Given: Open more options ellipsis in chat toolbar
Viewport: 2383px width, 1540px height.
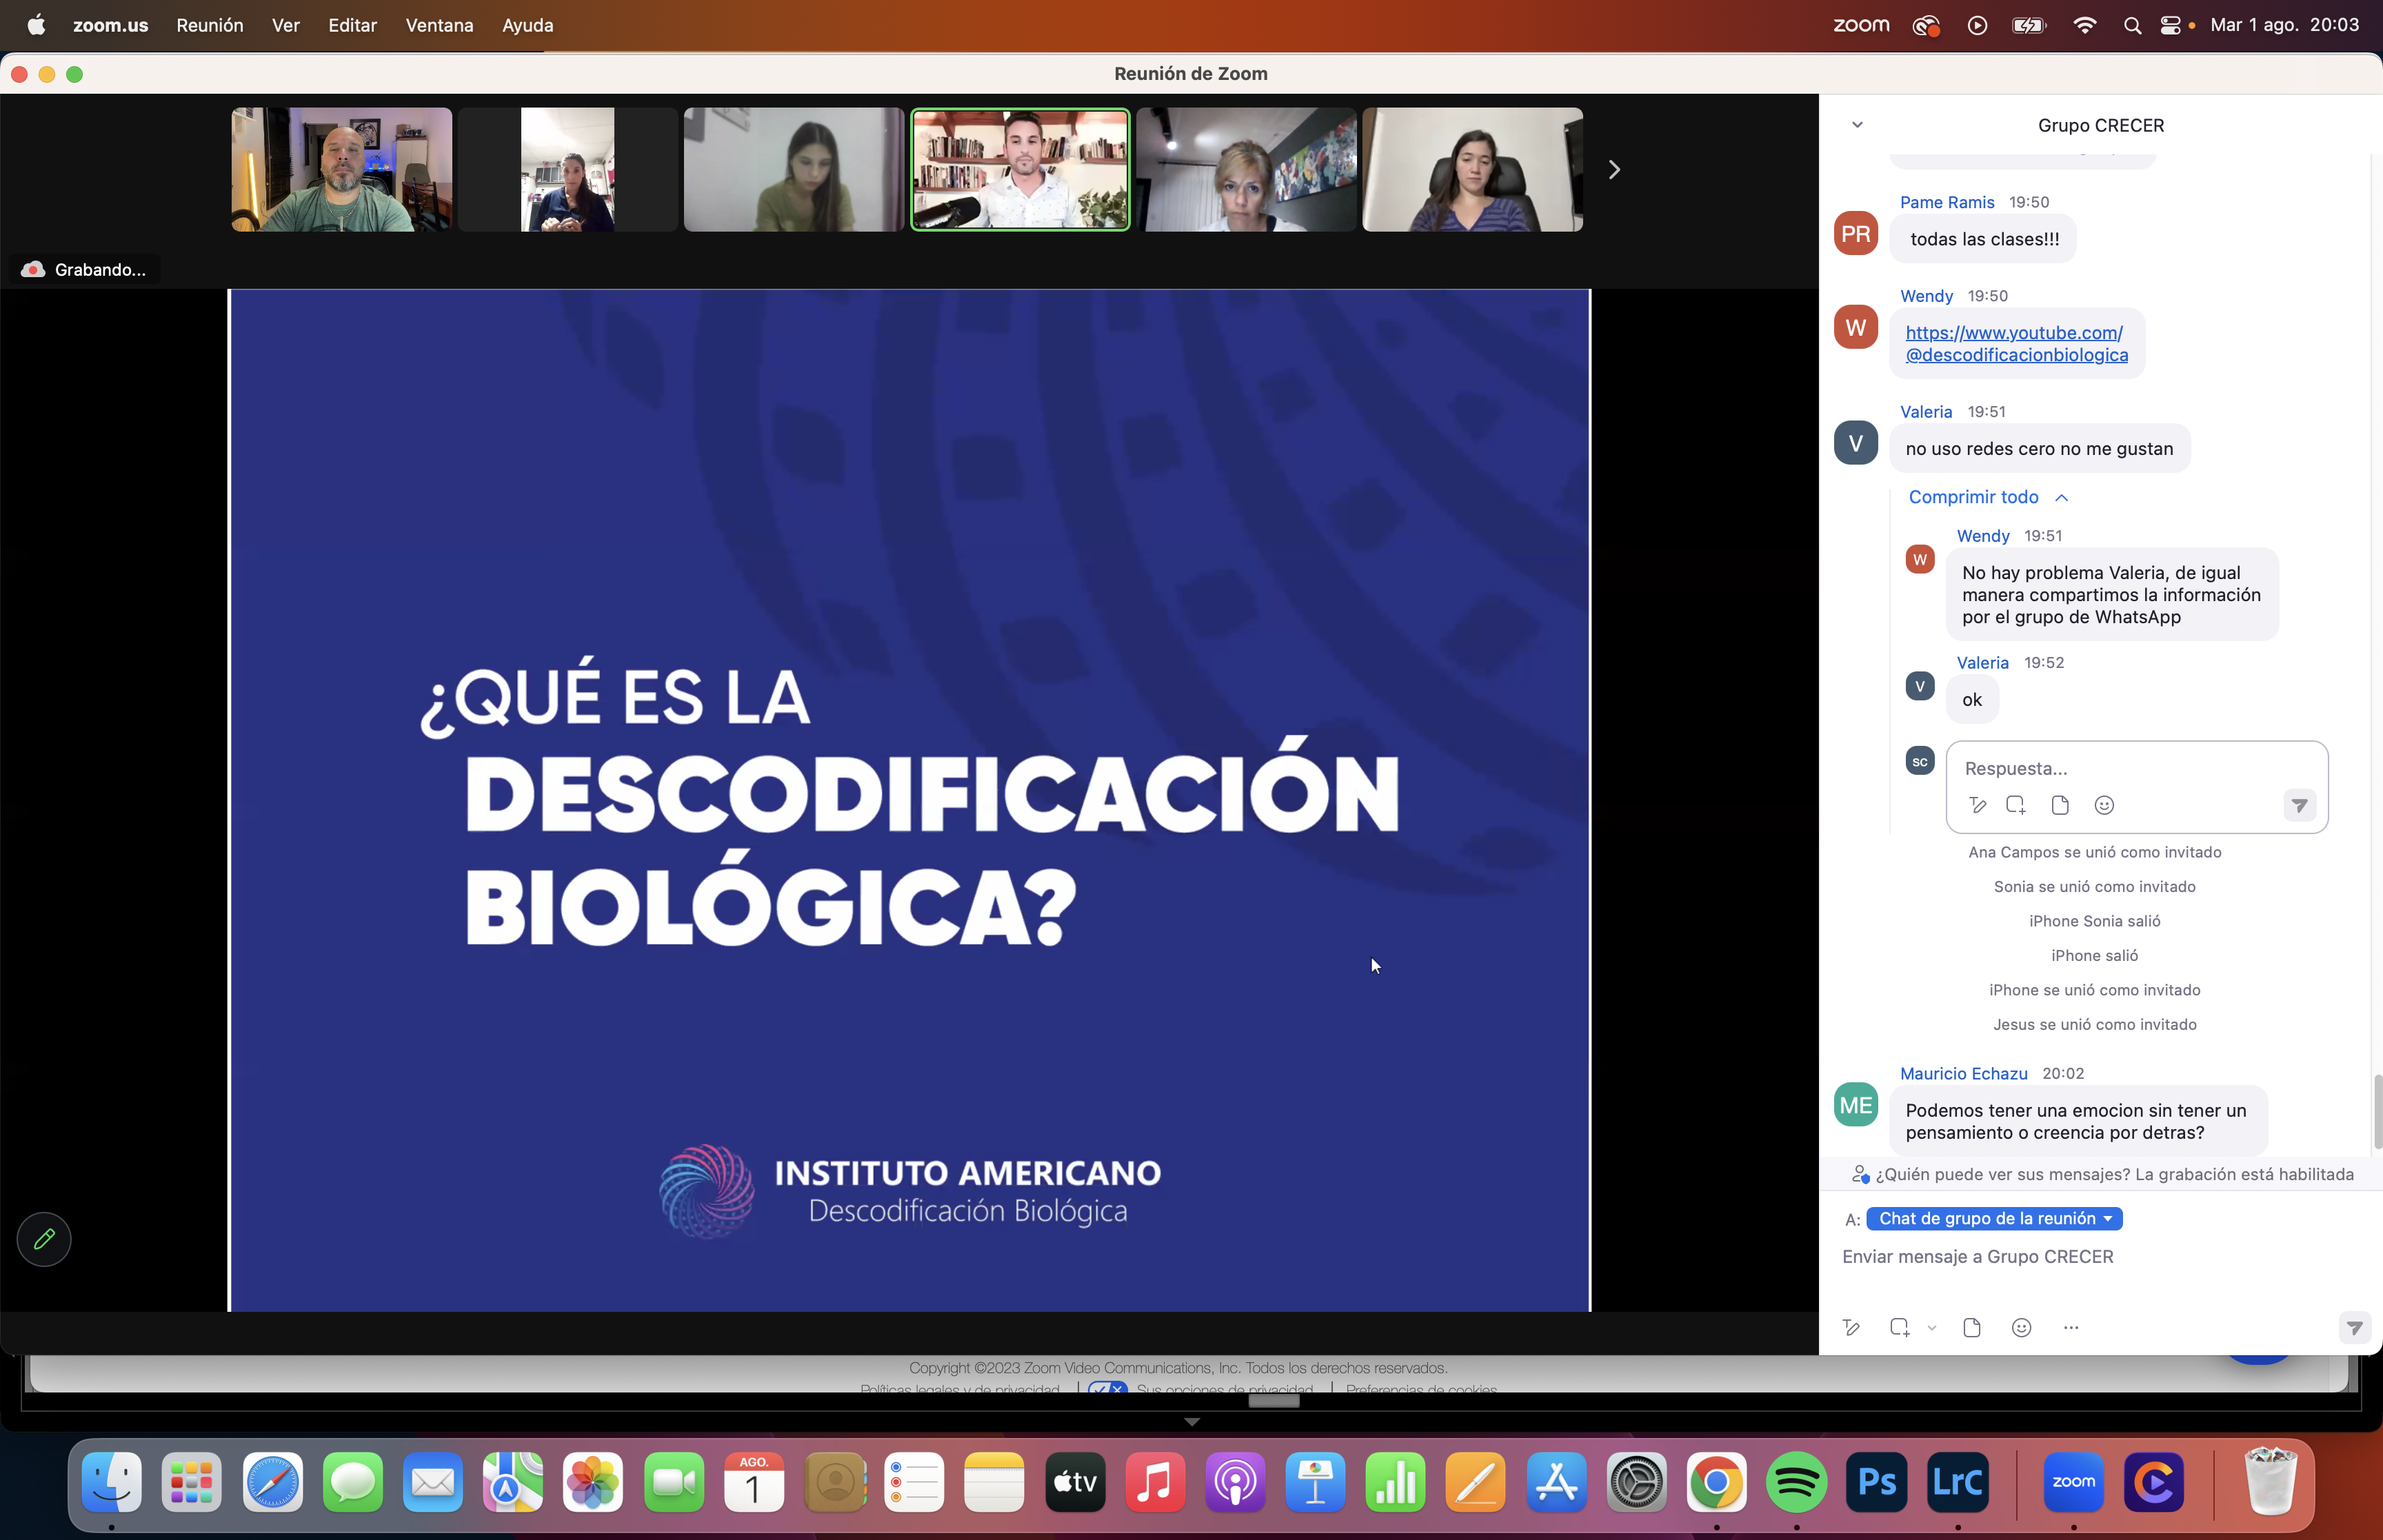Looking at the screenshot, I should pyautogui.click(x=2070, y=1327).
